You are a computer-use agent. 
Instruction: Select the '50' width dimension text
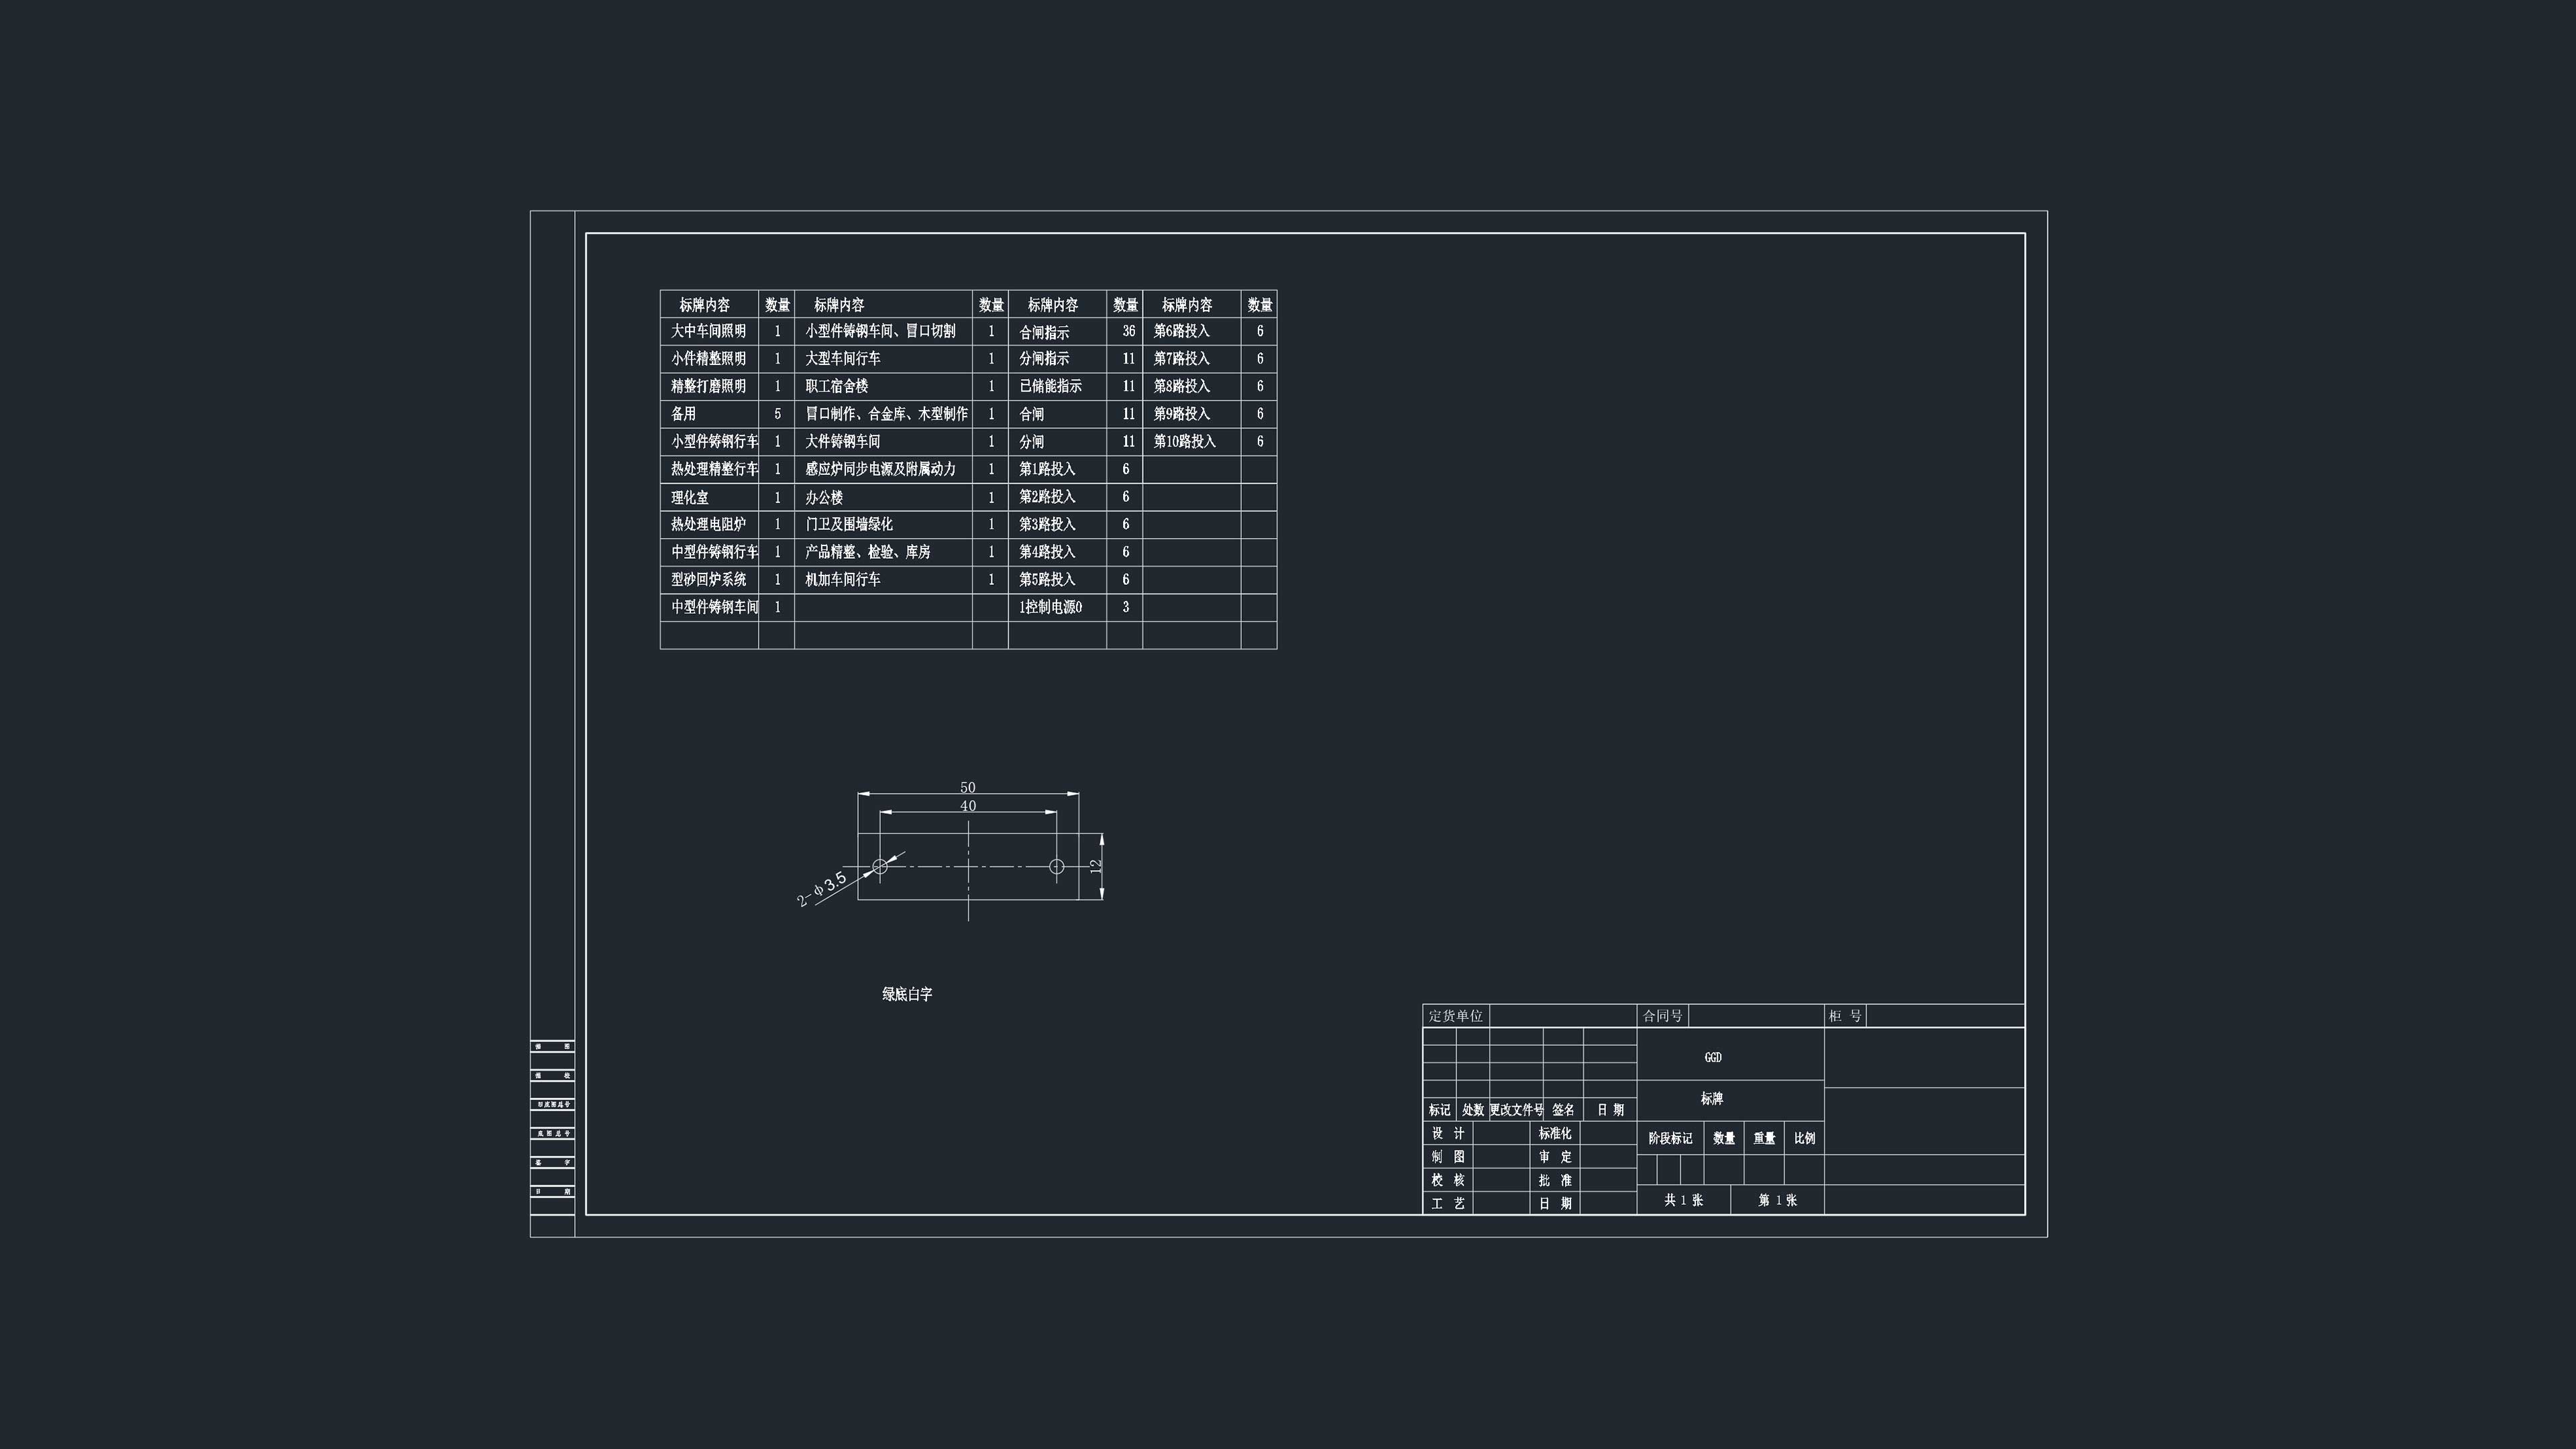point(968,788)
